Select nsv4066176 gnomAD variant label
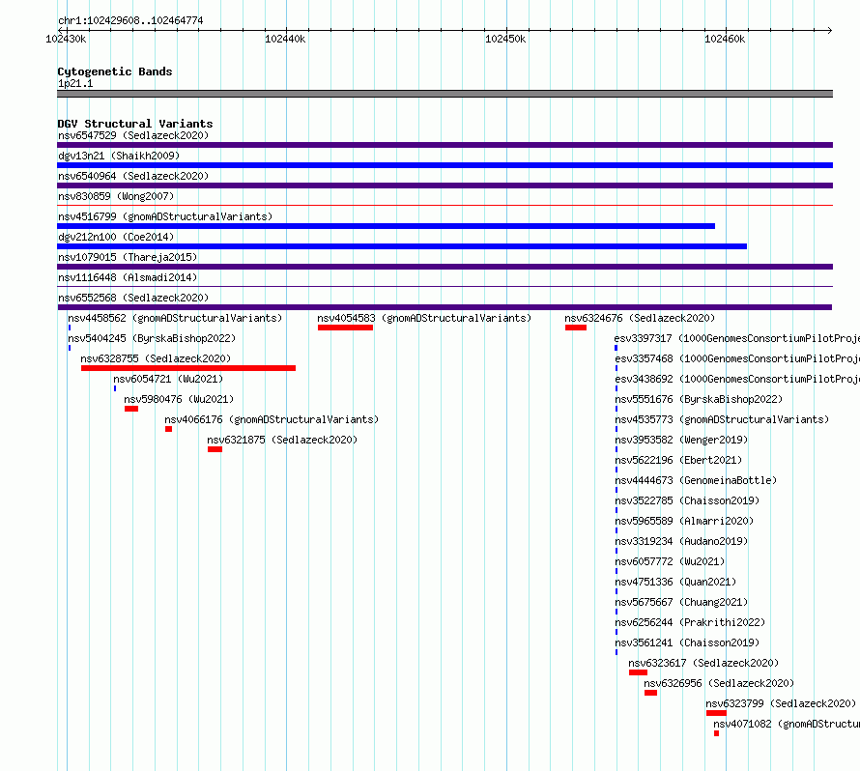 (272, 419)
